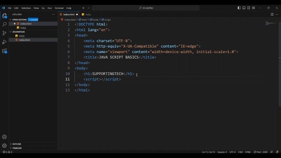Open index.html in JSCODEFILES folder

click(33, 40)
